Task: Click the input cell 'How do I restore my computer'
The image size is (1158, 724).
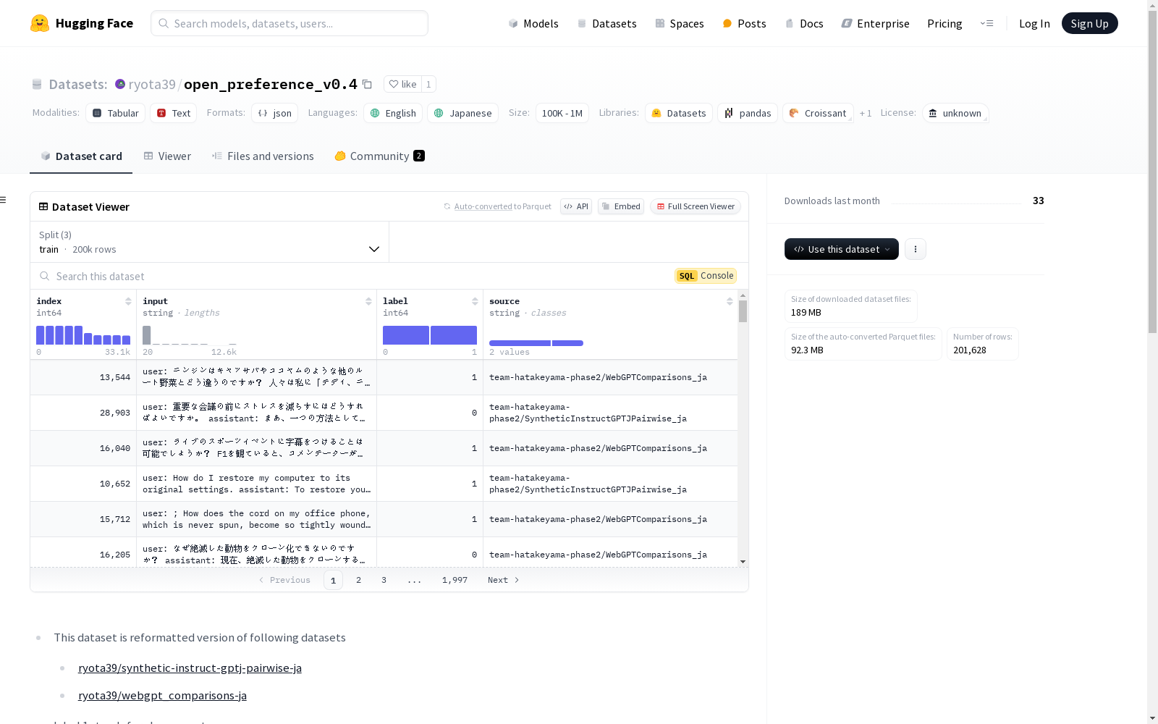Action: pos(256,484)
